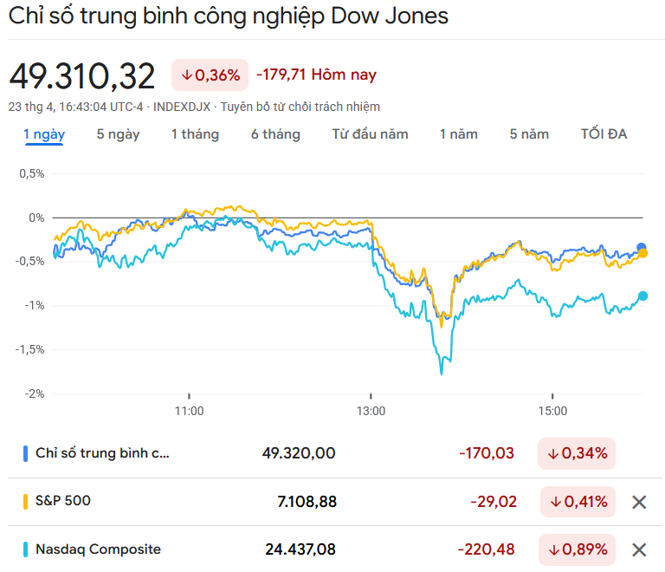
Task: Click the cyan Nasdaq Composite color marker
Action: (26, 549)
